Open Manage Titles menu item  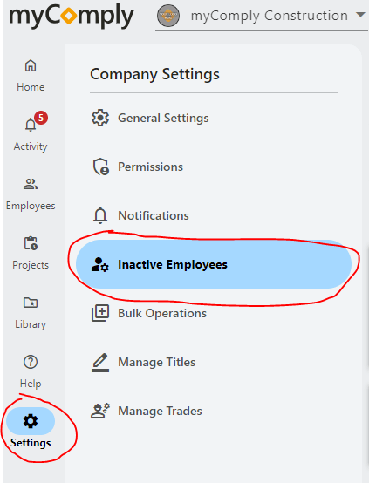214,363
